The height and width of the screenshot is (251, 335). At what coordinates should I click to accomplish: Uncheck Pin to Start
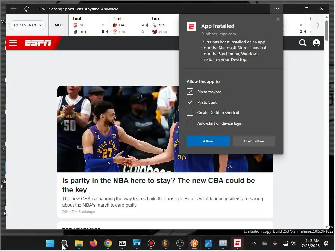(190, 102)
